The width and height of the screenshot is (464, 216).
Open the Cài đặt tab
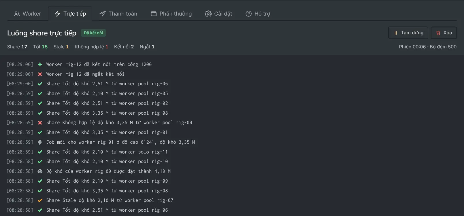click(x=218, y=14)
